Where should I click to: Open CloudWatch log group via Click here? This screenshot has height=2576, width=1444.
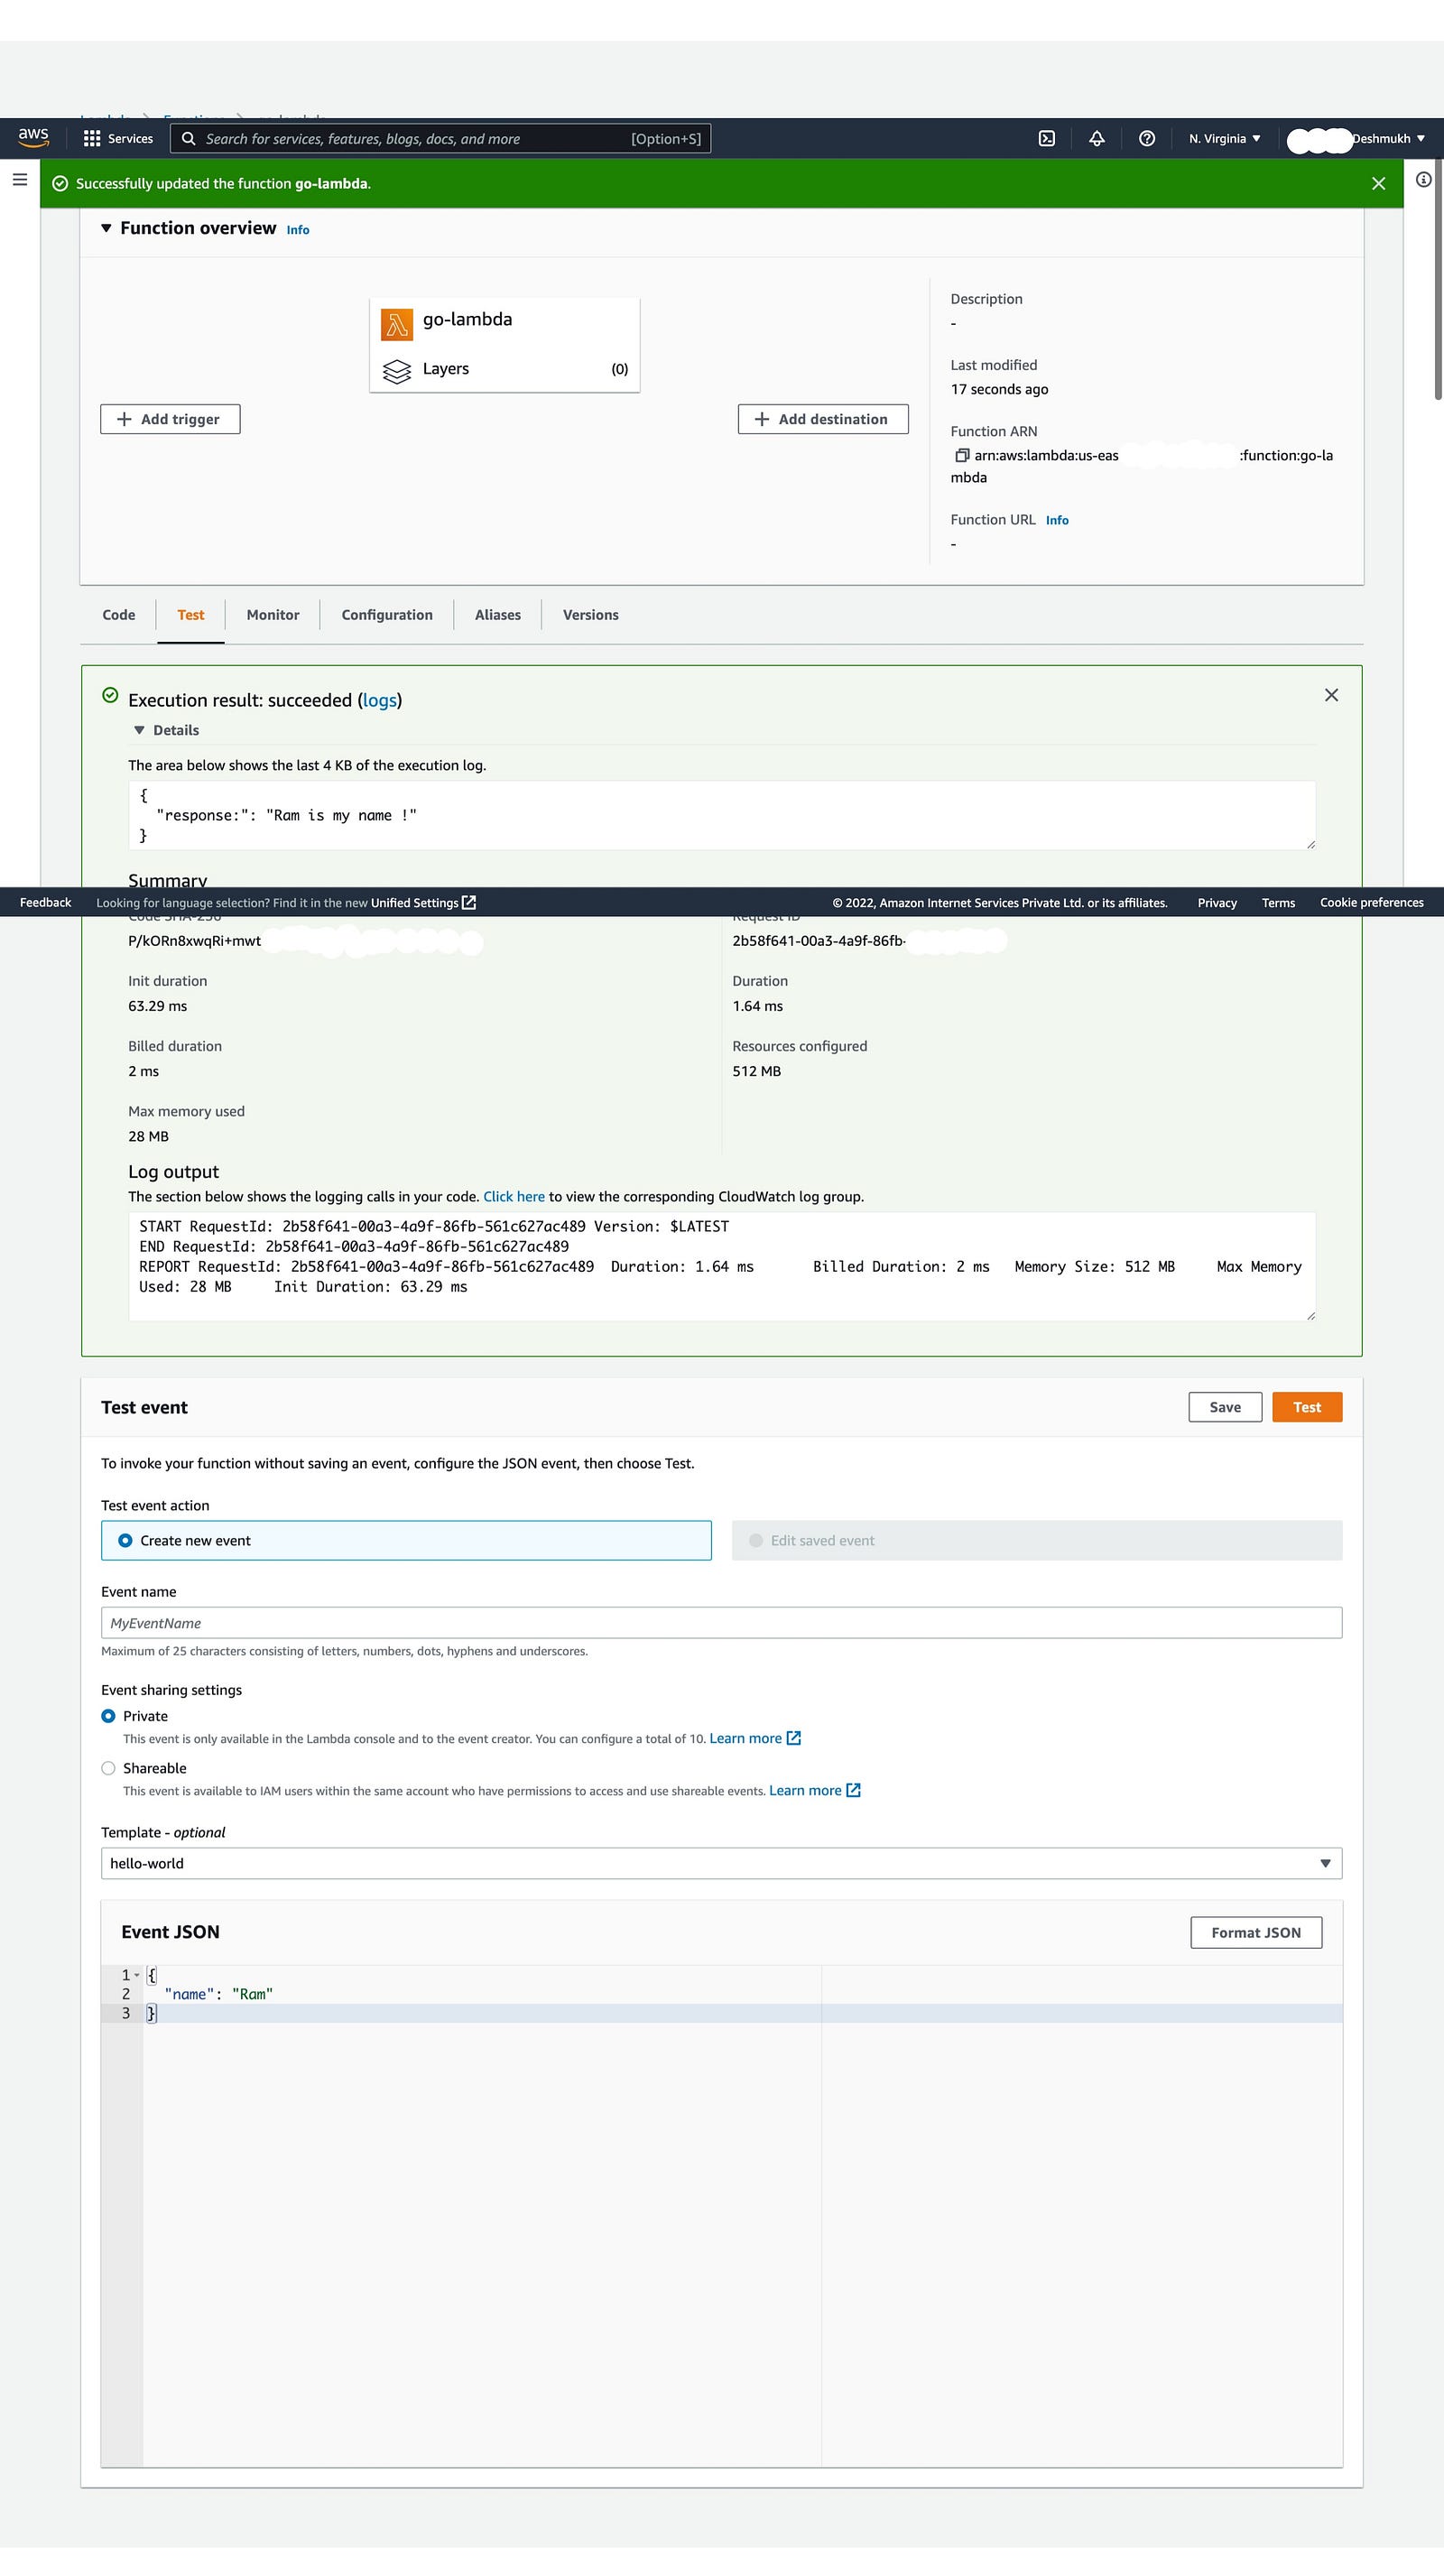[x=514, y=1197]
